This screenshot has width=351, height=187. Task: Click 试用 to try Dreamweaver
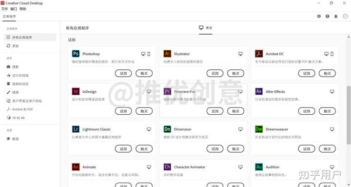307,148
